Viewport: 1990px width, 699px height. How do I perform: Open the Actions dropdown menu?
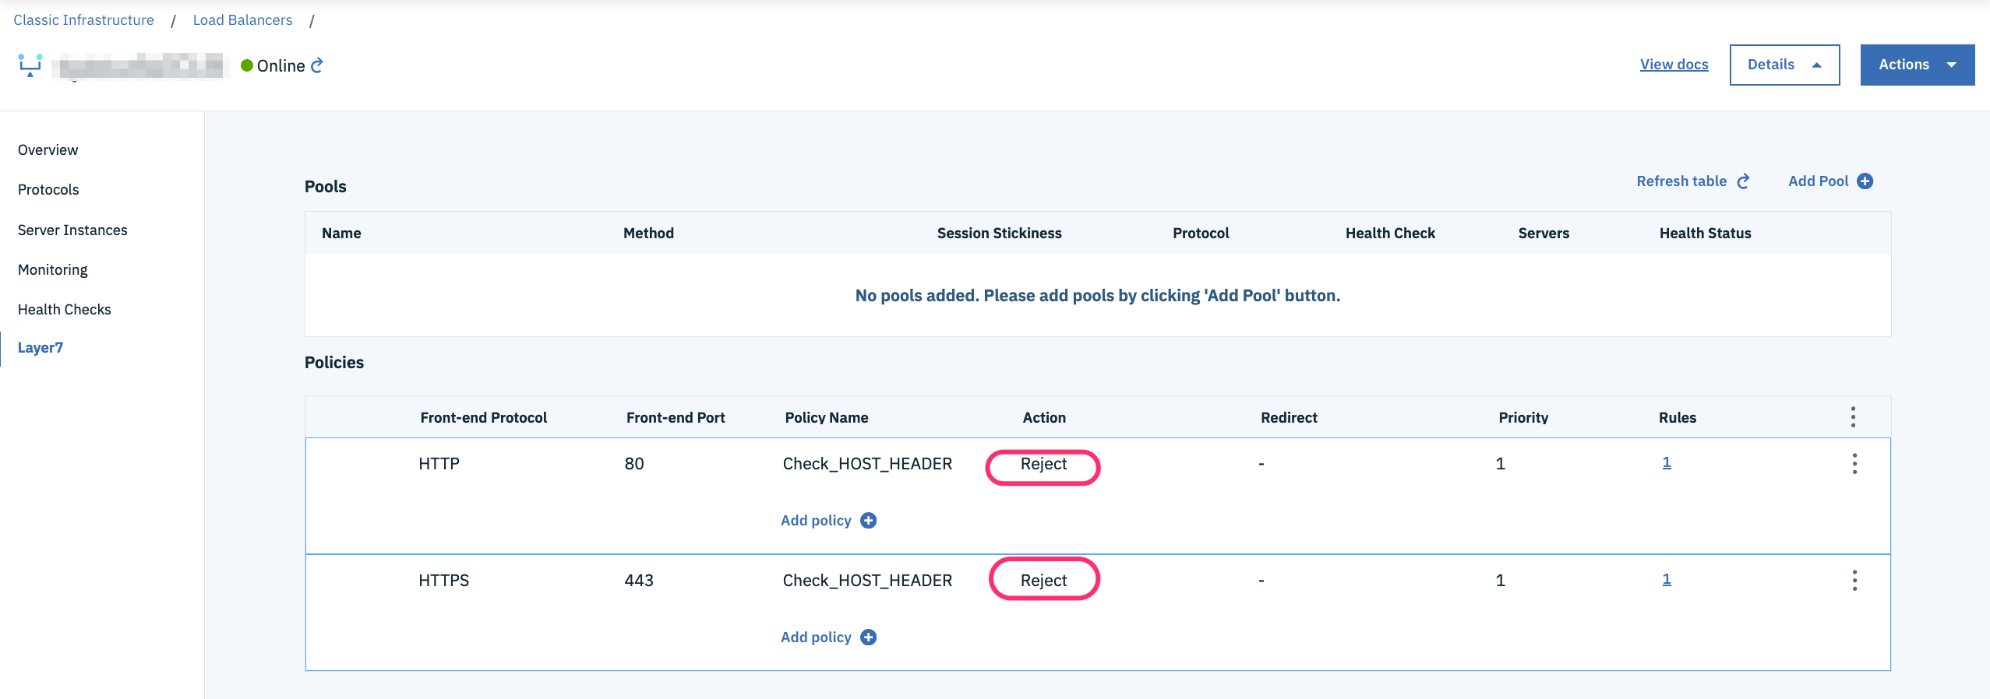(x=1917, y=65)
